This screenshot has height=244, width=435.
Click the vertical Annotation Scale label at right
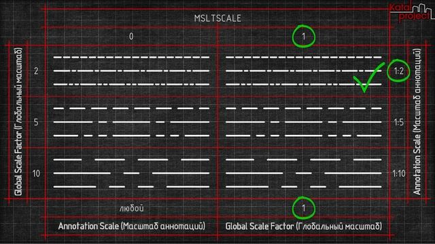point(417,122)
